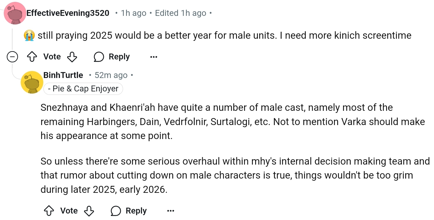
Task: Open the EffectiveEvening3520 username link
Action: 68,13
